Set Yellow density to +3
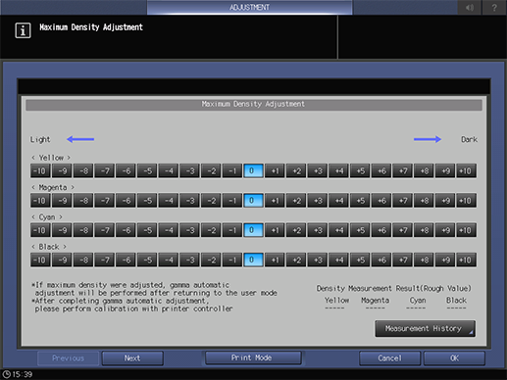This screenshot has width=507, height=380. tap(318, 170)
